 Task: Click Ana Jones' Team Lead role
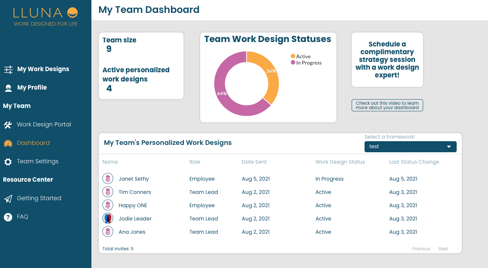click(203, 232)
